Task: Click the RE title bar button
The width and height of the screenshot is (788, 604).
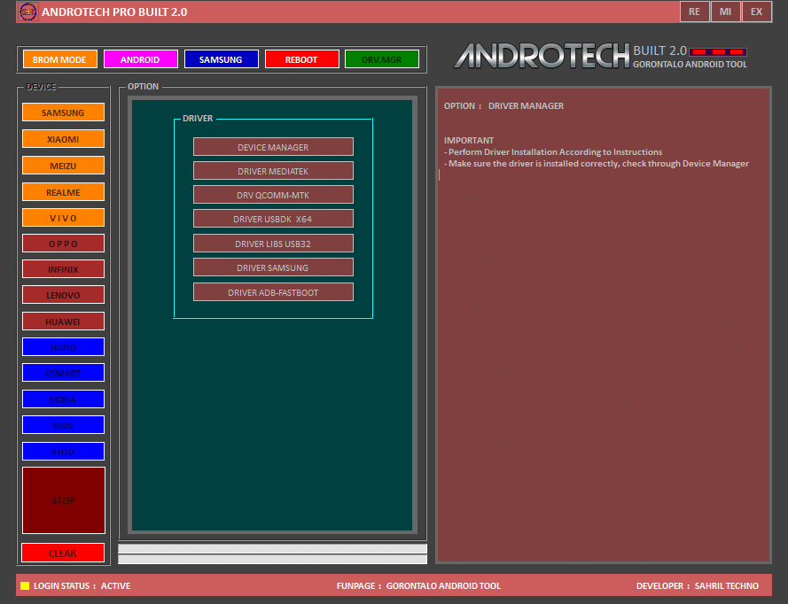Action: [695, 12]
